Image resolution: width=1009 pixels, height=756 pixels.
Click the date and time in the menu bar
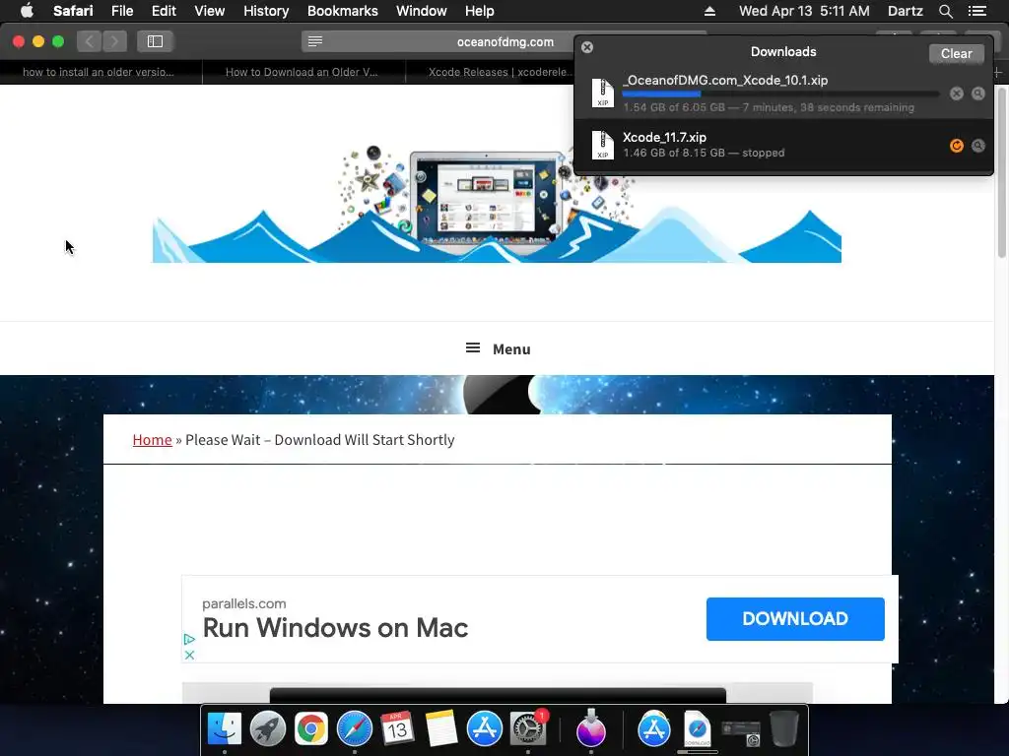(804, 11)
